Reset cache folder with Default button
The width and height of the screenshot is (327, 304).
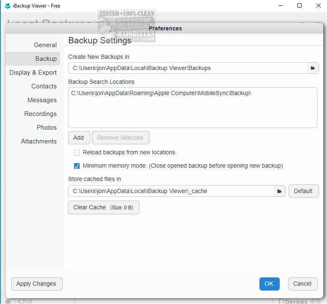coord(304,191)
